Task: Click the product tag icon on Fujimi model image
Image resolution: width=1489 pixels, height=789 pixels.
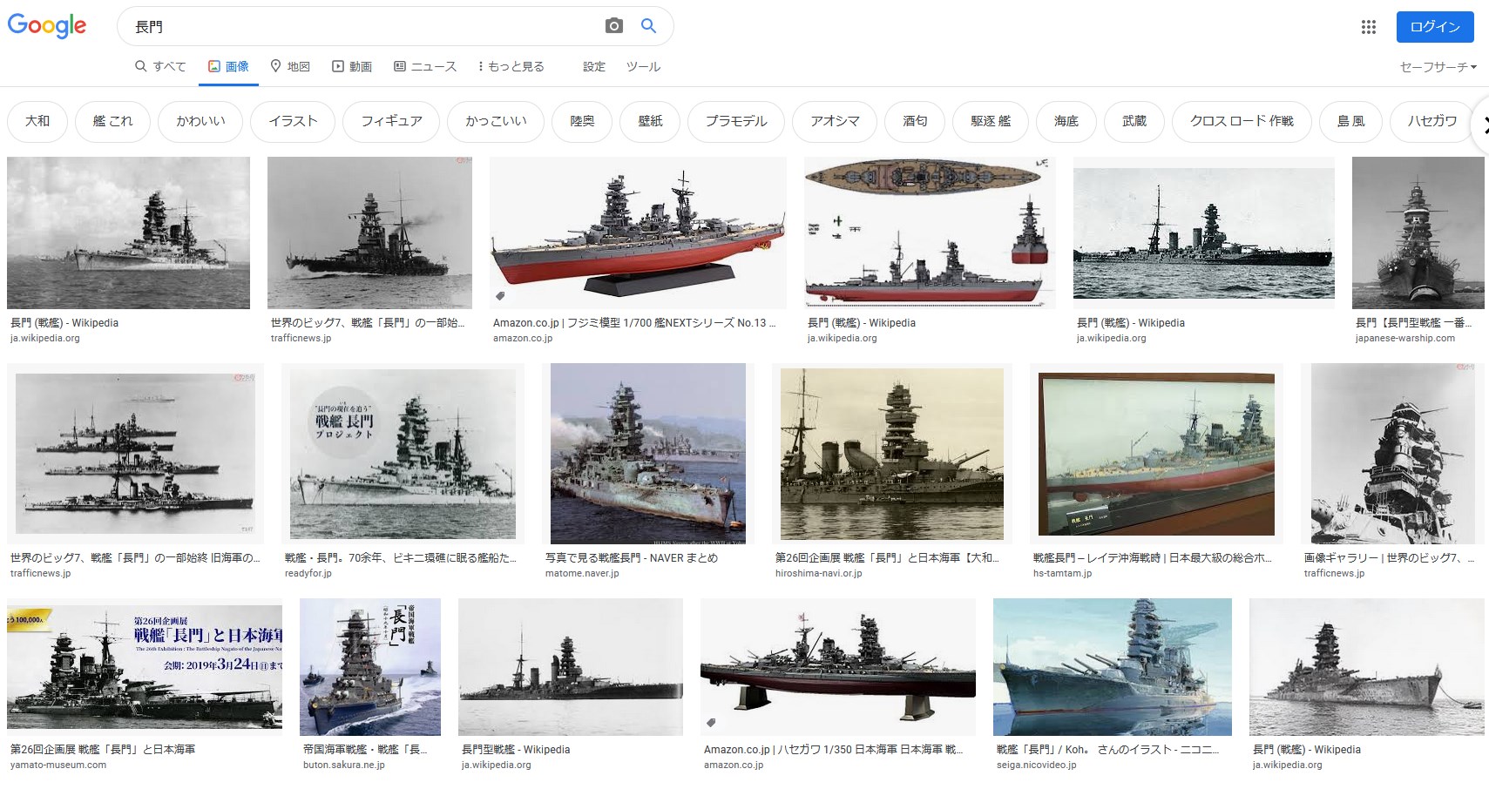Action: (x=500, y=296)
